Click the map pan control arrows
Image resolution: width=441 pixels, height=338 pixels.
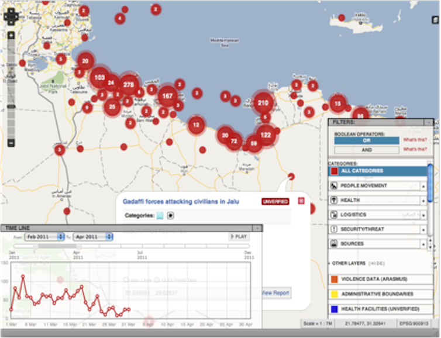(x=11, y=16)
